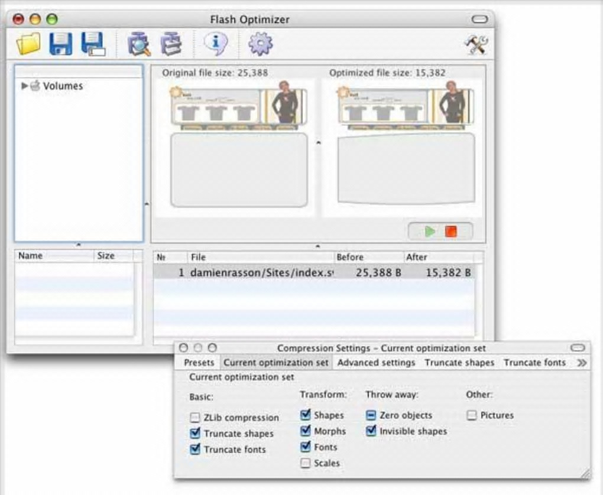Toggle the Fonts transform checkbox

click(x=306, y=447)
